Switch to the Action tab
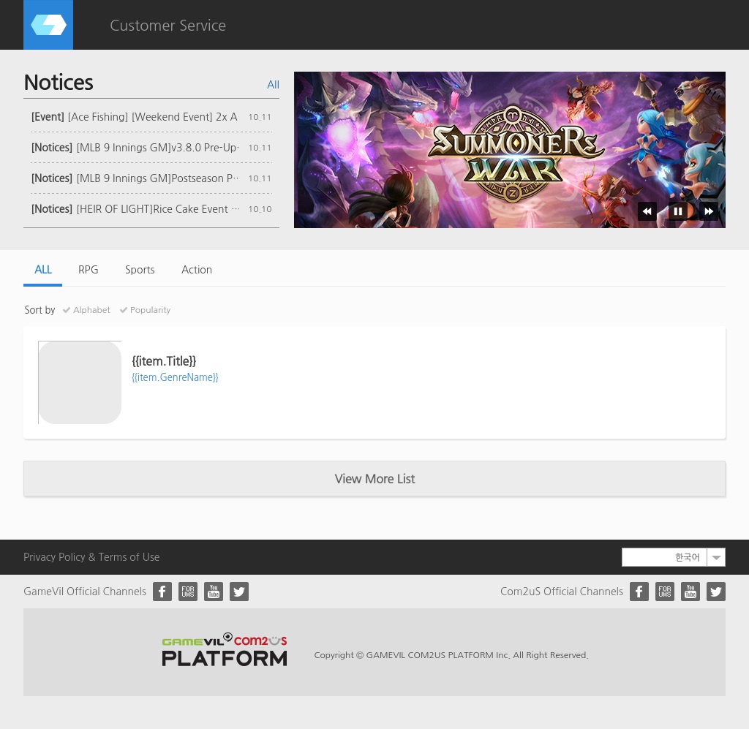 point(197,270)
